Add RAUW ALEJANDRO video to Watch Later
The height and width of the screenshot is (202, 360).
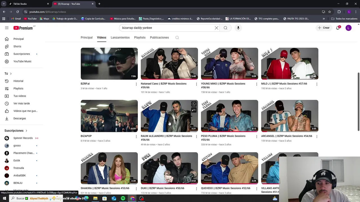coord(194,104)
